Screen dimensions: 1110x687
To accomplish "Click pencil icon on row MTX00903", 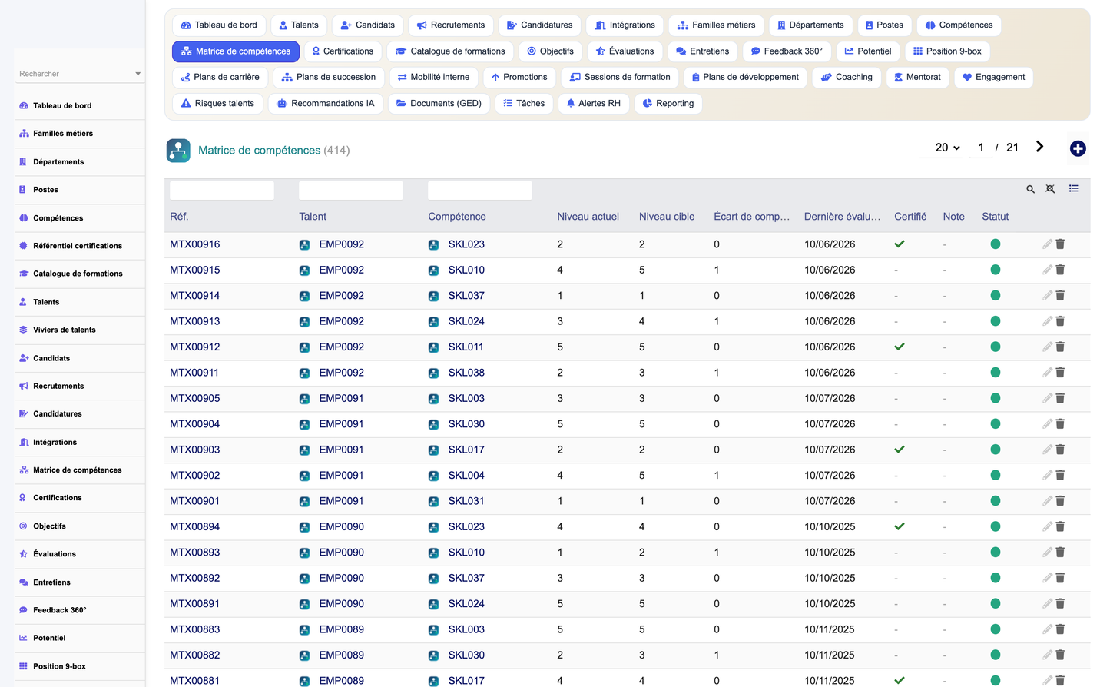I will [1047, 450].
